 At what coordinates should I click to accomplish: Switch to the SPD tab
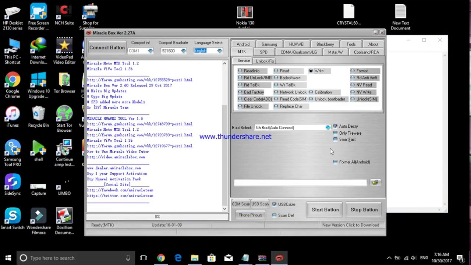tap(264, 52)
